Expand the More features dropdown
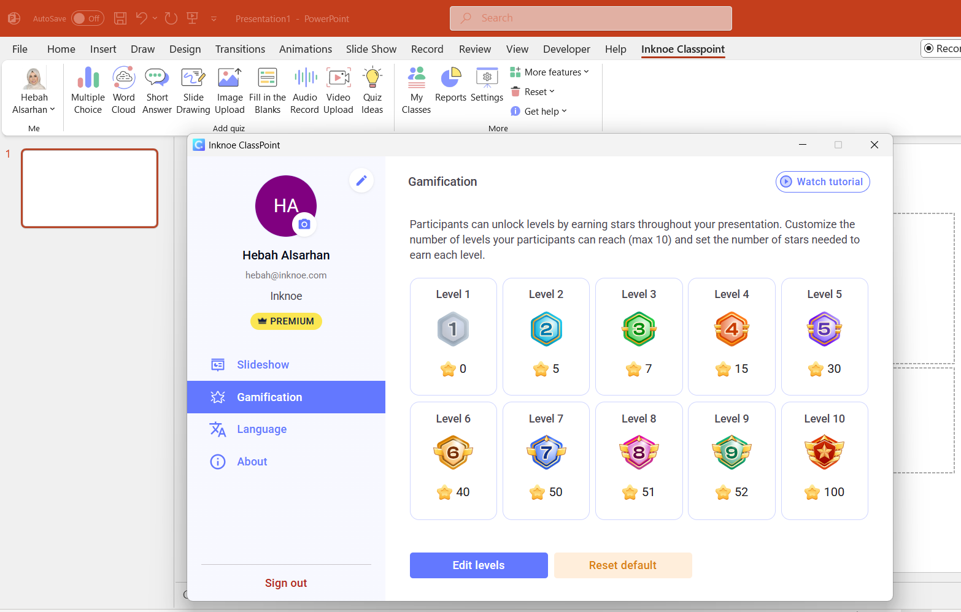Image resolution: width=961 pixels, height=612 pixels. coord(550,72)
